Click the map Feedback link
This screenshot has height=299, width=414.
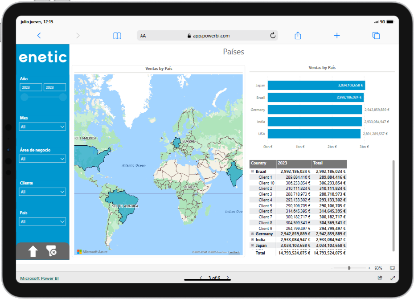(x=234, y=252)
